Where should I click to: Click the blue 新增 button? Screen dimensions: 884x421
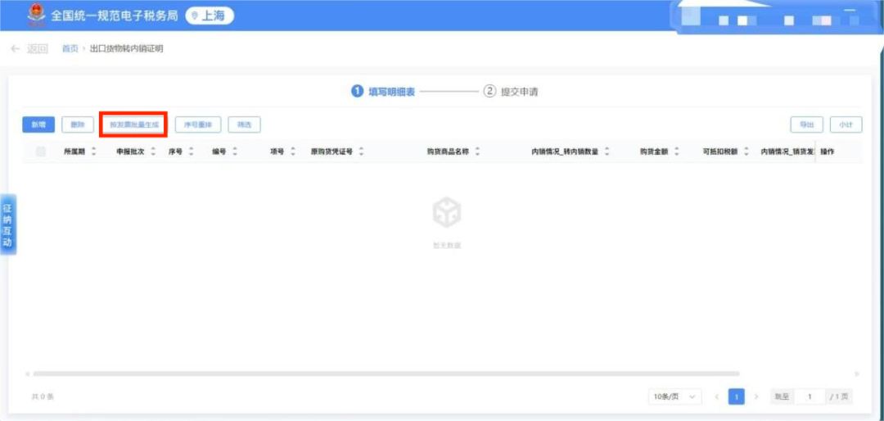tap(38, 124)
